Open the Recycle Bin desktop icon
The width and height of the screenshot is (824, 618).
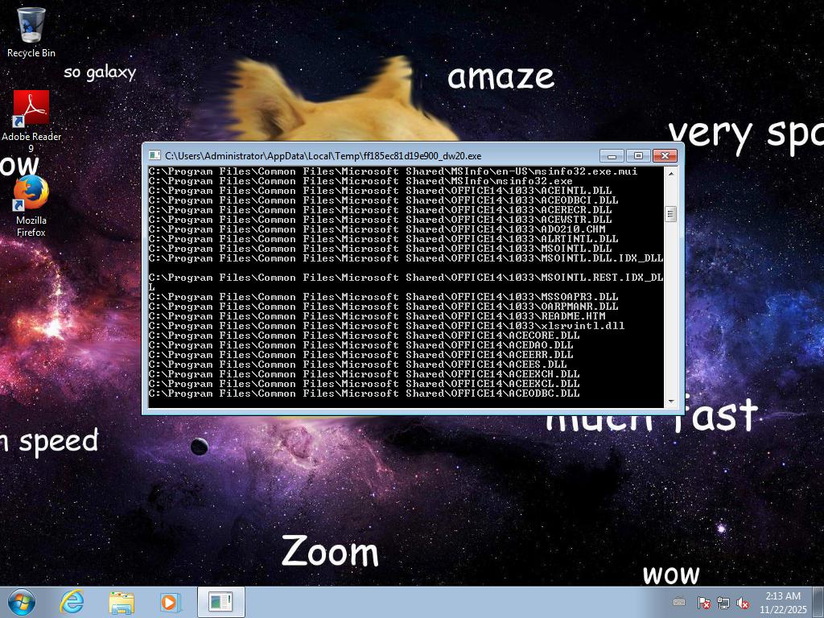[x=31, y=27]
